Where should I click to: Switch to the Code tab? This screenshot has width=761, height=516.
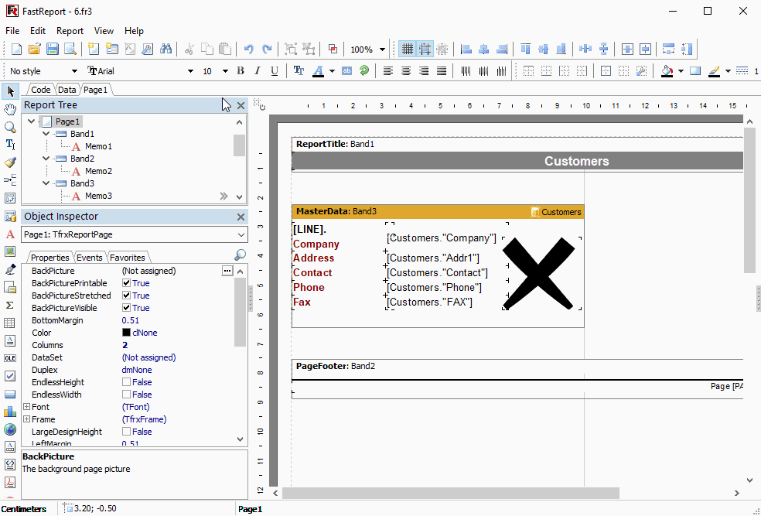[x=41, y=90]
